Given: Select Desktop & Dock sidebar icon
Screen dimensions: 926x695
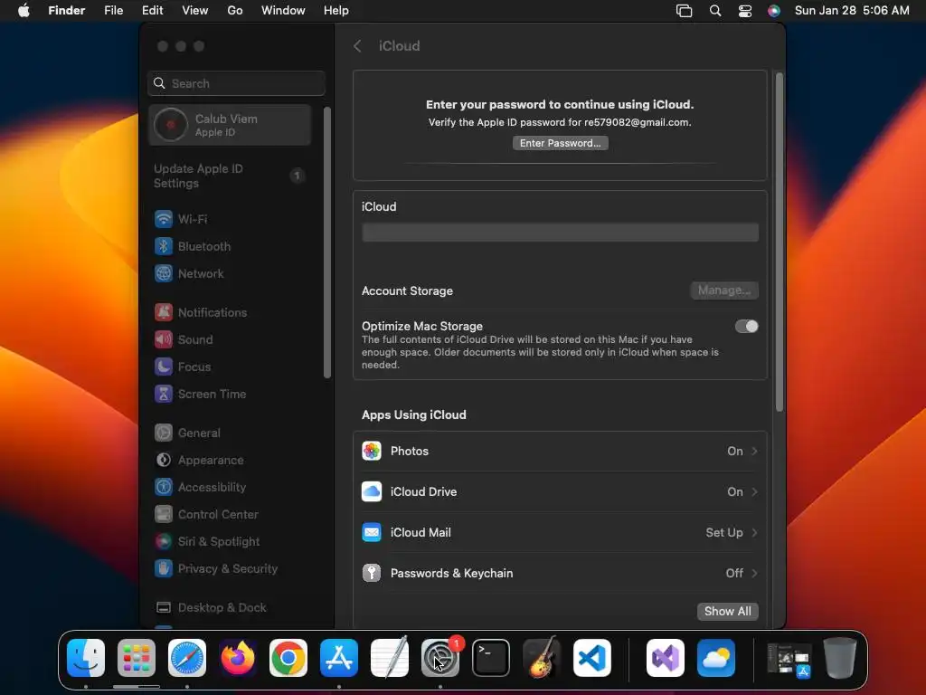Looking at the screenshot, I should [164, 608].
